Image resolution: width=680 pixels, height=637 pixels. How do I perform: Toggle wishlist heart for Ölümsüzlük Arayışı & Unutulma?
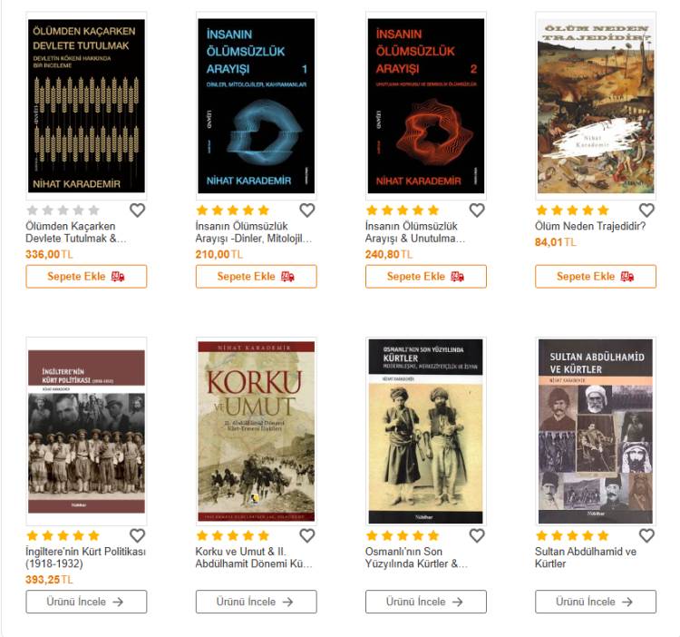click(x=477, y=211)
